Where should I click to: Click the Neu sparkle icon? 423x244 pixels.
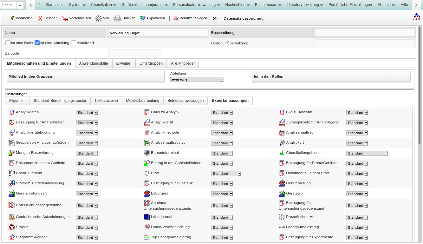pos(99,18)
